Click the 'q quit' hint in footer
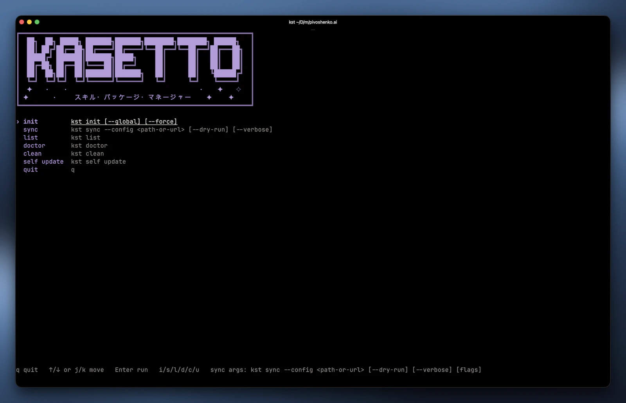The width and height of the screenshot is (626, 403). [x=27, y=370]
